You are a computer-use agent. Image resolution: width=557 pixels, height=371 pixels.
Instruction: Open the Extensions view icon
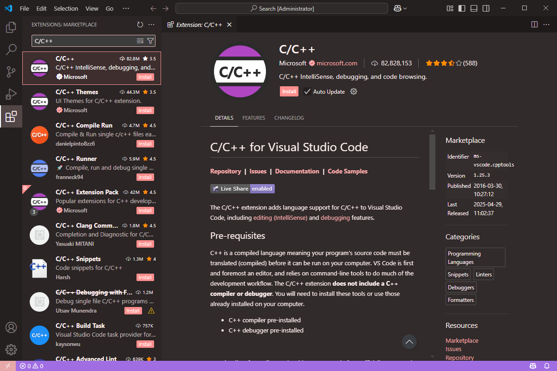(11, 116)
